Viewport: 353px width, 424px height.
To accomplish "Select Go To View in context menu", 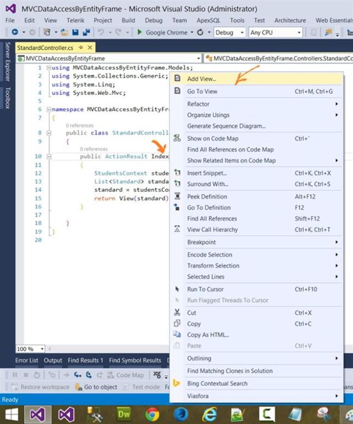I will pos(257,92).
